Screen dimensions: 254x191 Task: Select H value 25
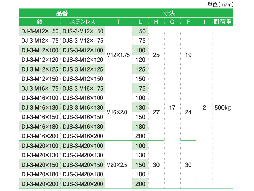pos(156,55)
